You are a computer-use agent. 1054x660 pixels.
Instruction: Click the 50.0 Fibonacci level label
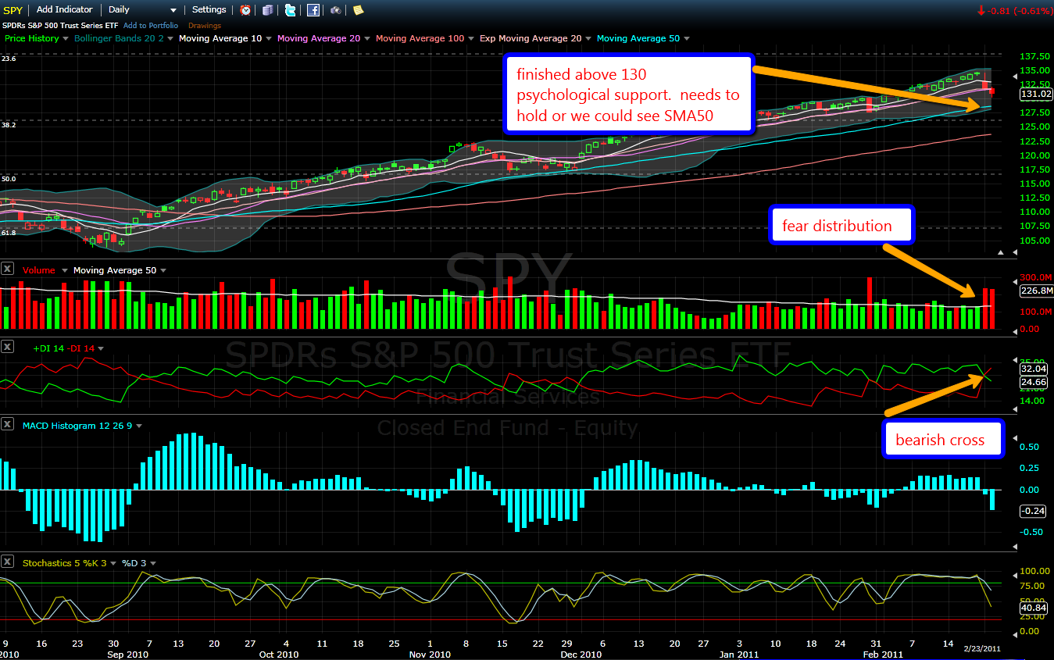click(9, 179)
